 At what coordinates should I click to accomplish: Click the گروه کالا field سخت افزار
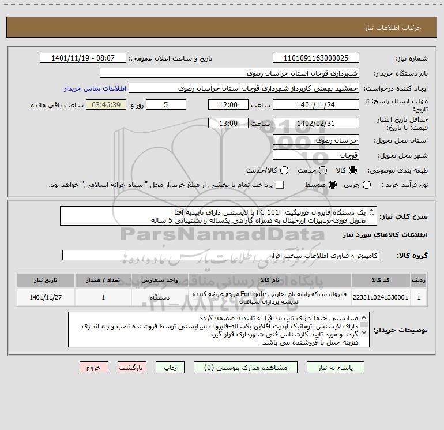[x=221, y=255]
